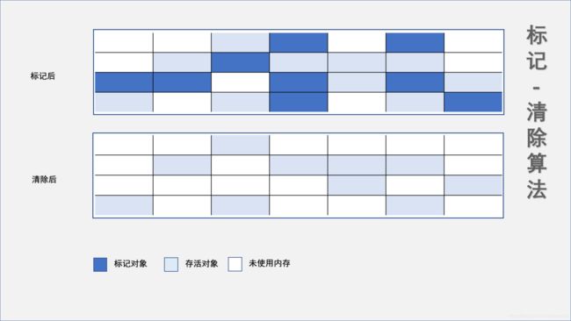Click the white cell in the third row, third column of the 标记后 grid
This screenshot has width=571, height=321.
click(x=241, y=82)
